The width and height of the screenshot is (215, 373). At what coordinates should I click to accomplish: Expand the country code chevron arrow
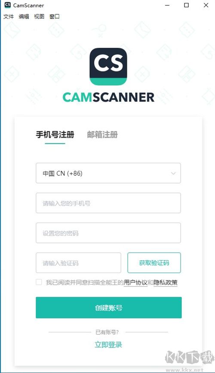pos(173,173)
